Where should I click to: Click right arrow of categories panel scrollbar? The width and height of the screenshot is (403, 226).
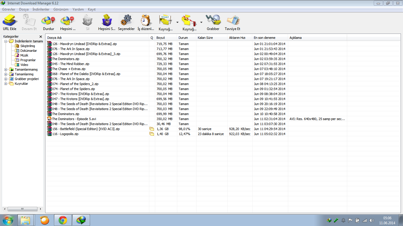[41, 209]
